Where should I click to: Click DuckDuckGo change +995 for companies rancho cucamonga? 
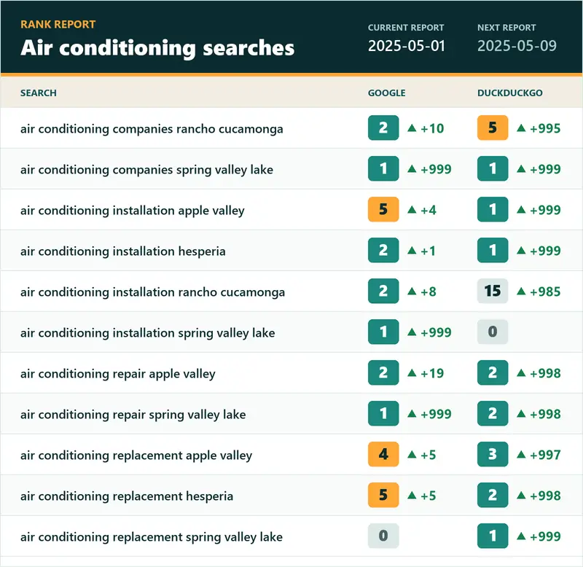click(539, 129)
